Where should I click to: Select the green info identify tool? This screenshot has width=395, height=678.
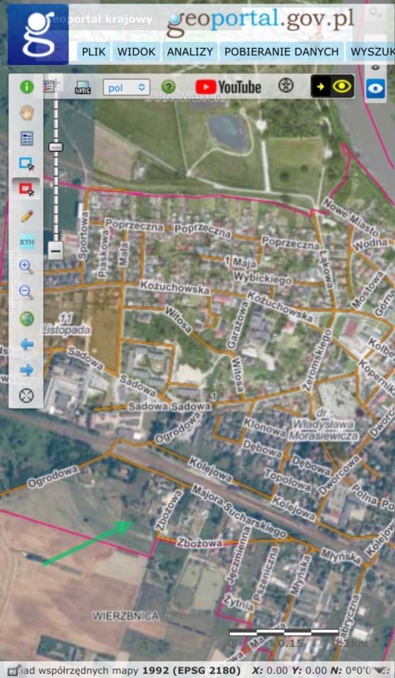tap(27, 87)
